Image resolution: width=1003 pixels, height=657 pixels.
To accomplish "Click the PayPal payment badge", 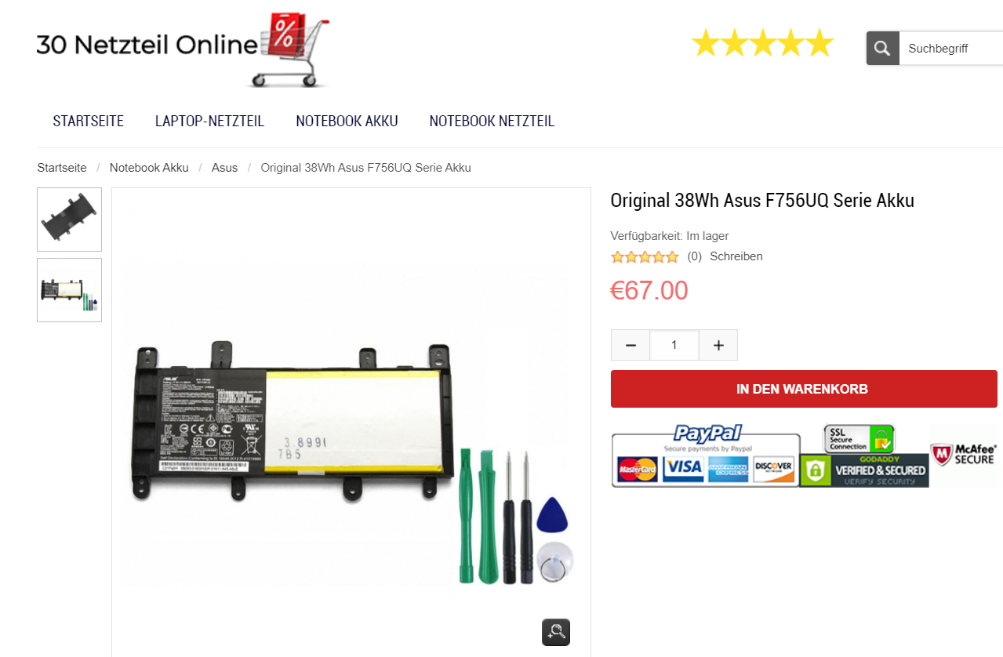I will click(706, 456).
